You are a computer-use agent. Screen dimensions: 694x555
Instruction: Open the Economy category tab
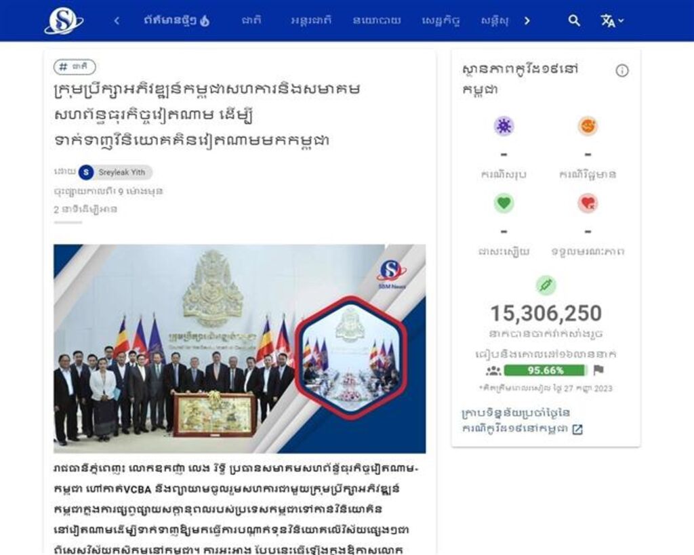(x=441, y=20)
